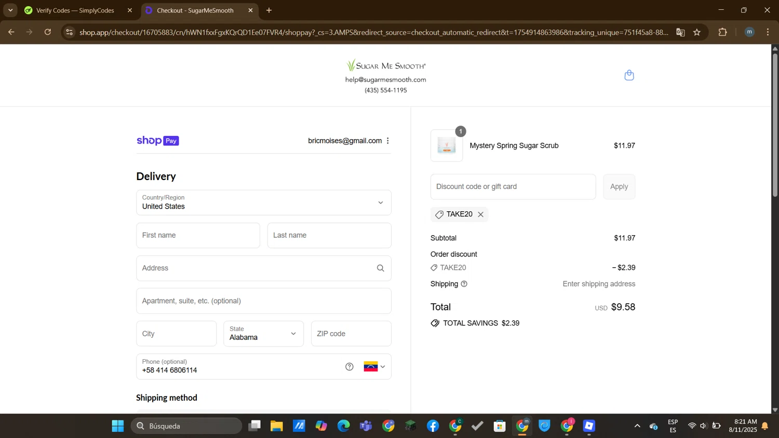Reload the checkout page
This screenshot has height=438, width=779.
pos(48,32)
